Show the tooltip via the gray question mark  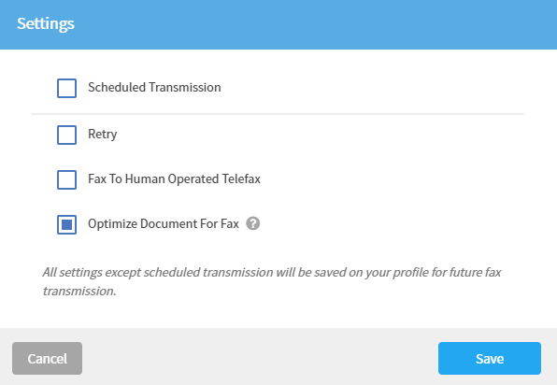(x=253, y=223)
